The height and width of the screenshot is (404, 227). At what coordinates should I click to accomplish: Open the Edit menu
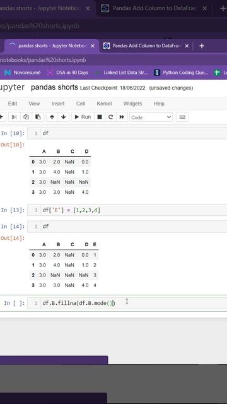(x=13, y=104)
